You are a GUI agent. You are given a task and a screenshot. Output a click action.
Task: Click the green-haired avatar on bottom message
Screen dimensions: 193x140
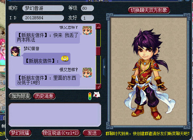coord(87,73)
